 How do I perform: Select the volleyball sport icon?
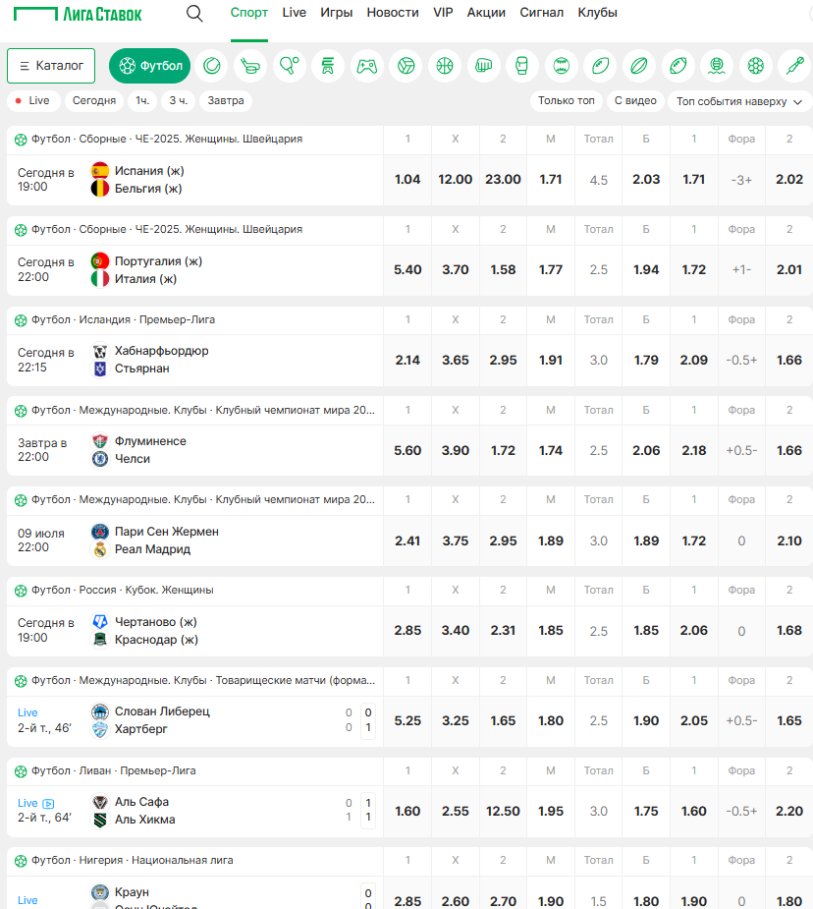pyautogui.click(x=406, y=66)
